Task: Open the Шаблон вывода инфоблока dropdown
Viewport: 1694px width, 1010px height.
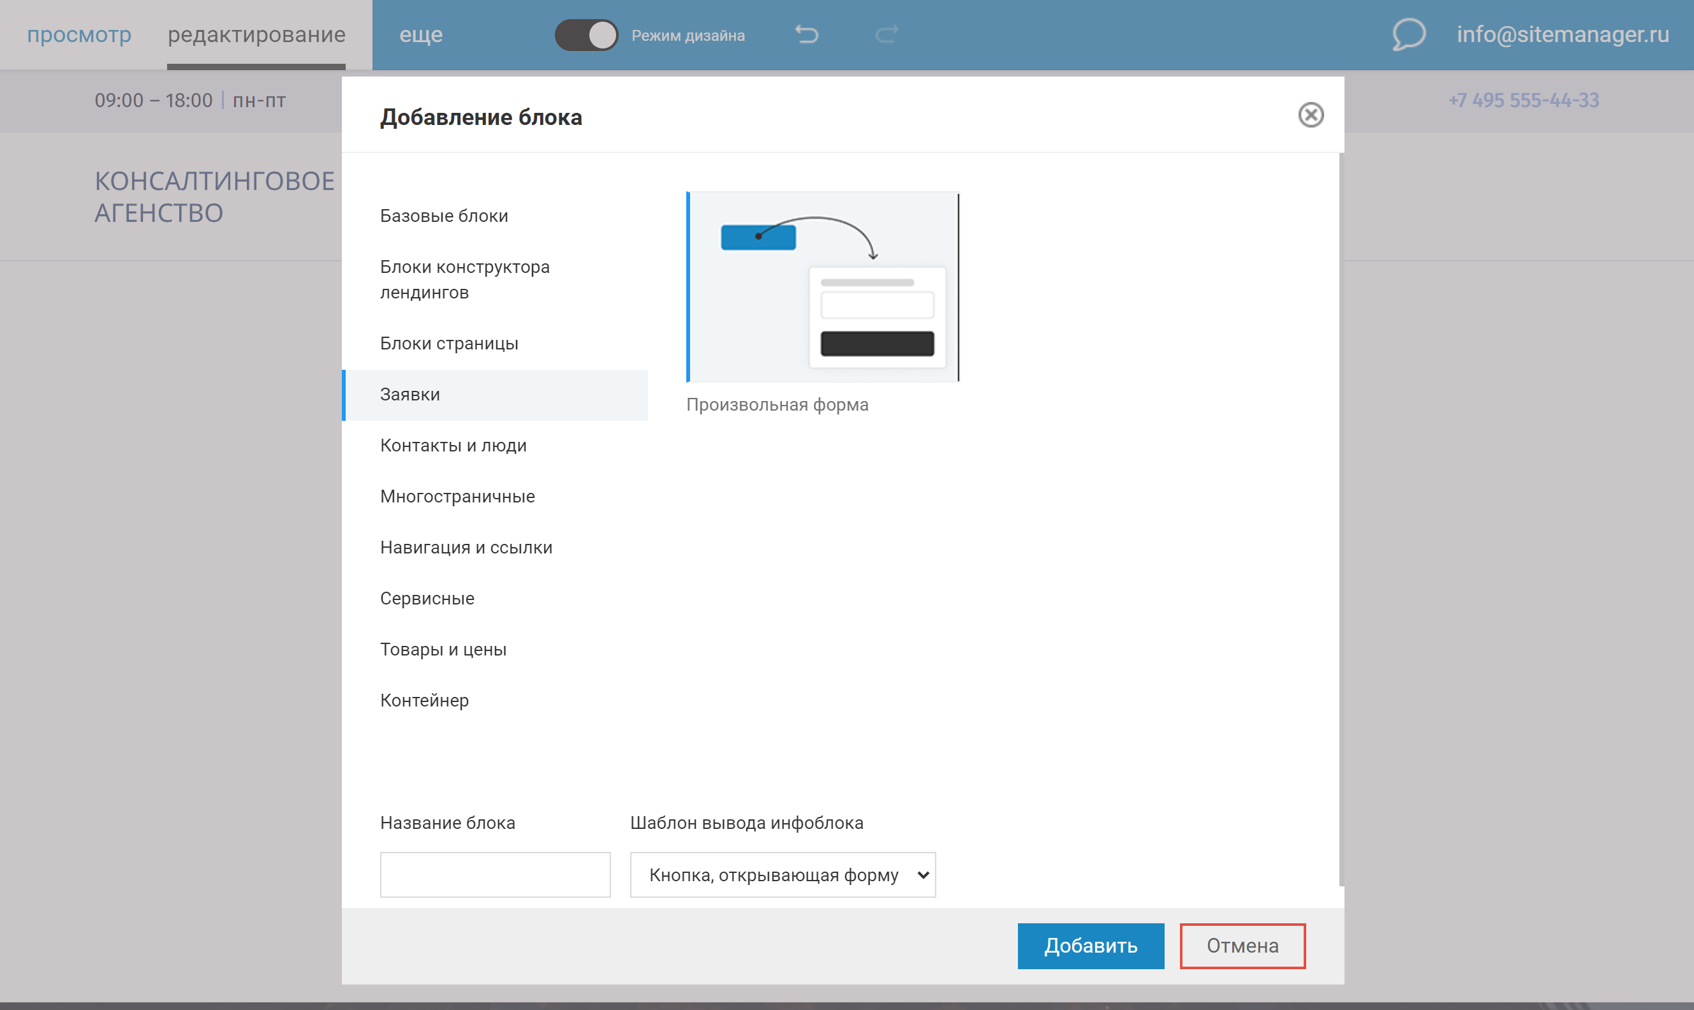Action: click(783, 875)
